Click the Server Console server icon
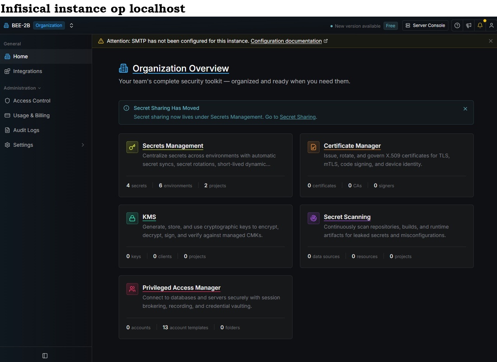The width and height of the screenshot is (497, 362). pyautogui.click(x=408, y=25)
